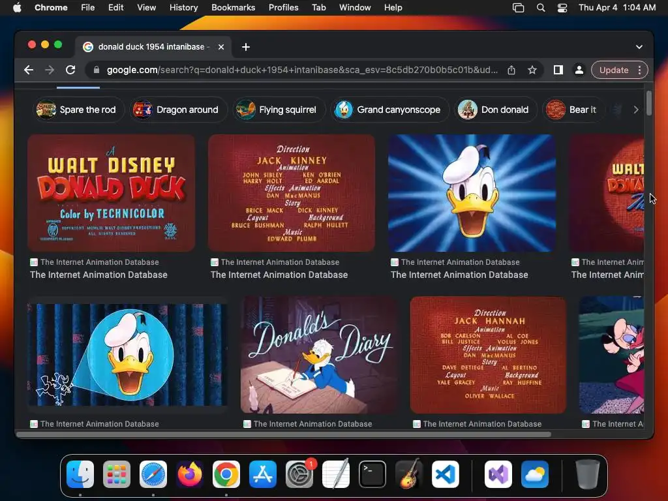Bookmark this page with the star icon

532,70
